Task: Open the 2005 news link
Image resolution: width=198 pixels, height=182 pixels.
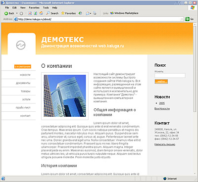Action: pyautogui.click(x=162, y=103)
